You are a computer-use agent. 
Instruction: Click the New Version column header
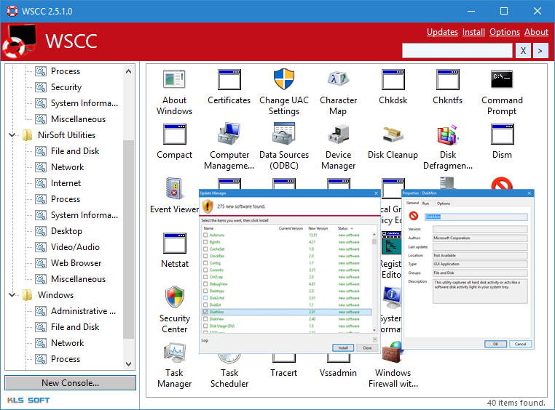[321, 228]
